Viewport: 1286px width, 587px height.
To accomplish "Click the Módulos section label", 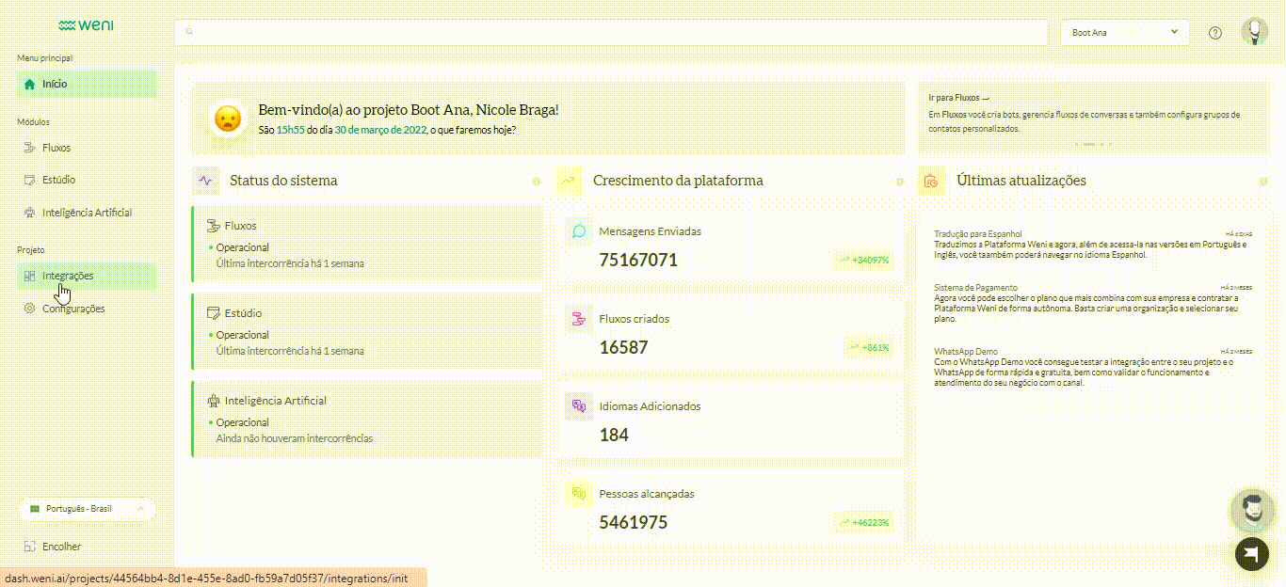I will click(33, 122).
